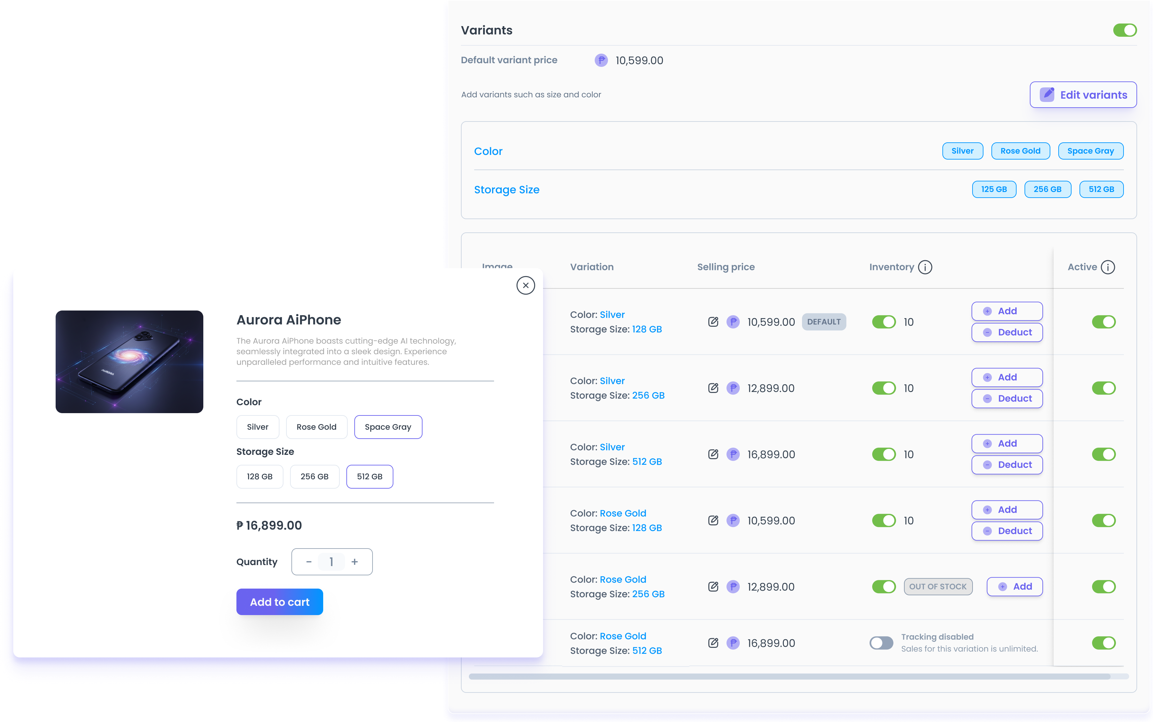The image size is (1153, 722).
Task: Deduct inventory from Silver 512 GB variation
Action: click(1007, 465)
